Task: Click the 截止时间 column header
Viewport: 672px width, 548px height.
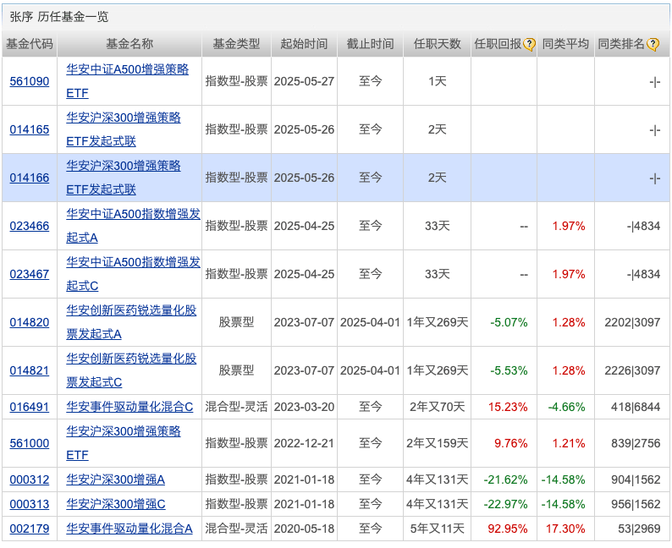Action: pyautogui.click(x=371, y=44)
